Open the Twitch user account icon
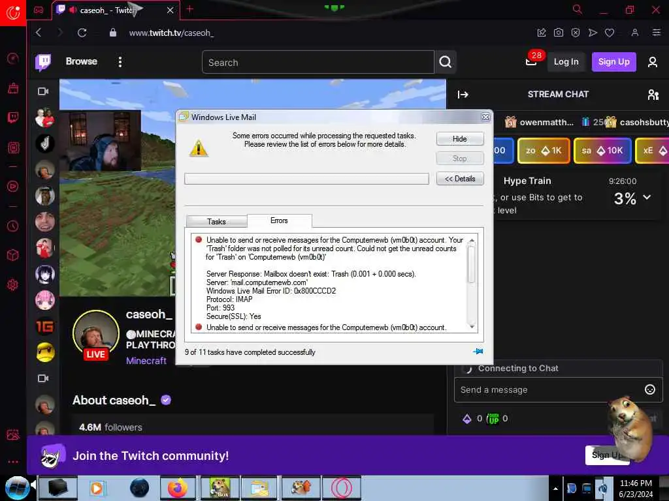The image size is (669, 501). click(x=653, y=62)
